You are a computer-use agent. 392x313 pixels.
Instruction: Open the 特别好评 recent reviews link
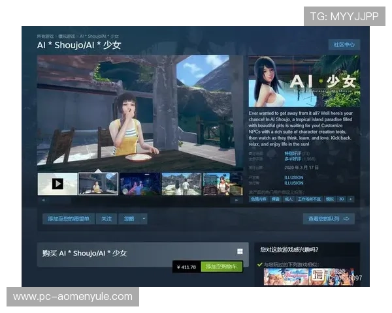(293, 153)
